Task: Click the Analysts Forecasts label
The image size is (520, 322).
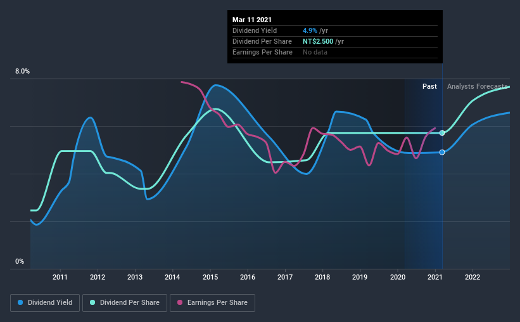Action: coord(477,86)
